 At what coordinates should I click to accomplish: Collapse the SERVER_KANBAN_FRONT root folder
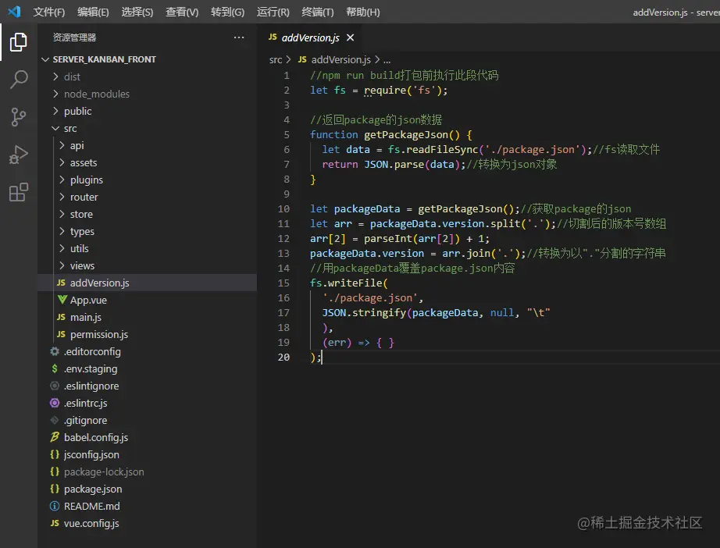(x=104, y=59)
